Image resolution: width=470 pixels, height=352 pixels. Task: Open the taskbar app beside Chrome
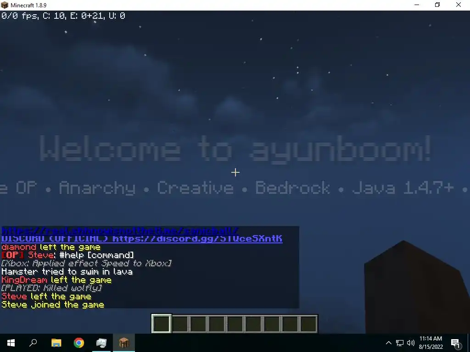coord(101,343)
